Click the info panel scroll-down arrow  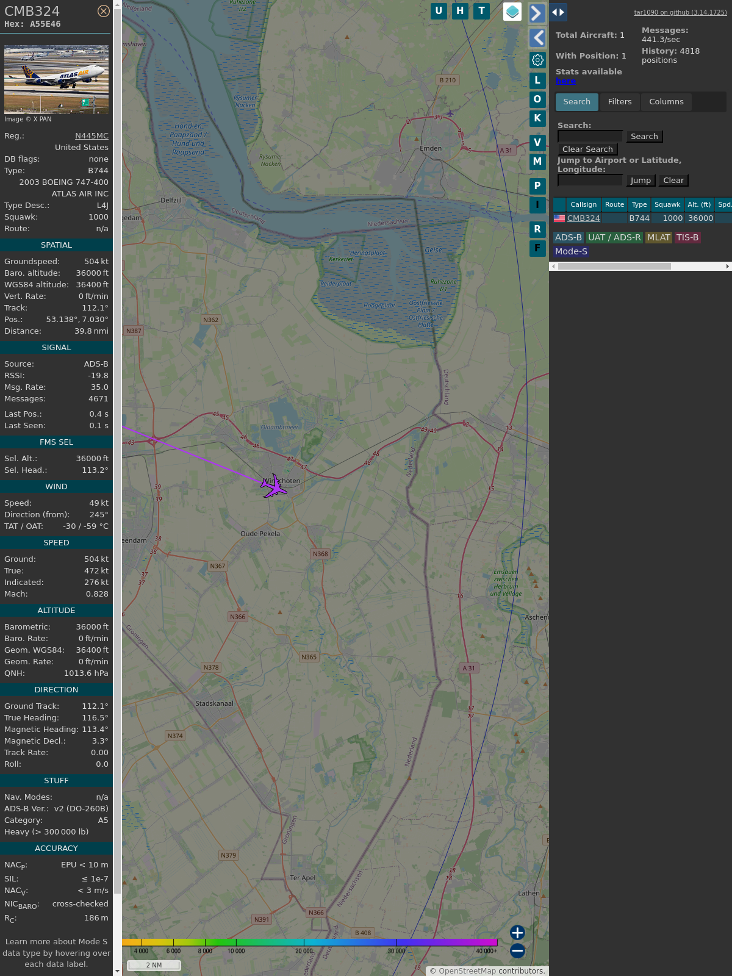pyautogui.click(x=117, y=971)
